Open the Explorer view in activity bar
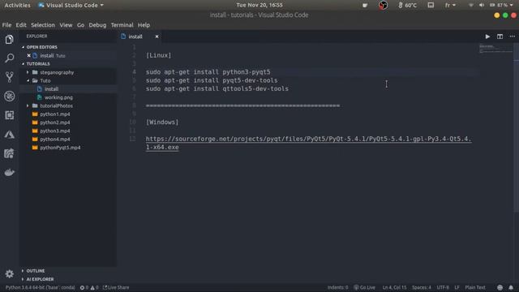Image resolution: width=519 pixels, height=292 pixels. point(9,40)
